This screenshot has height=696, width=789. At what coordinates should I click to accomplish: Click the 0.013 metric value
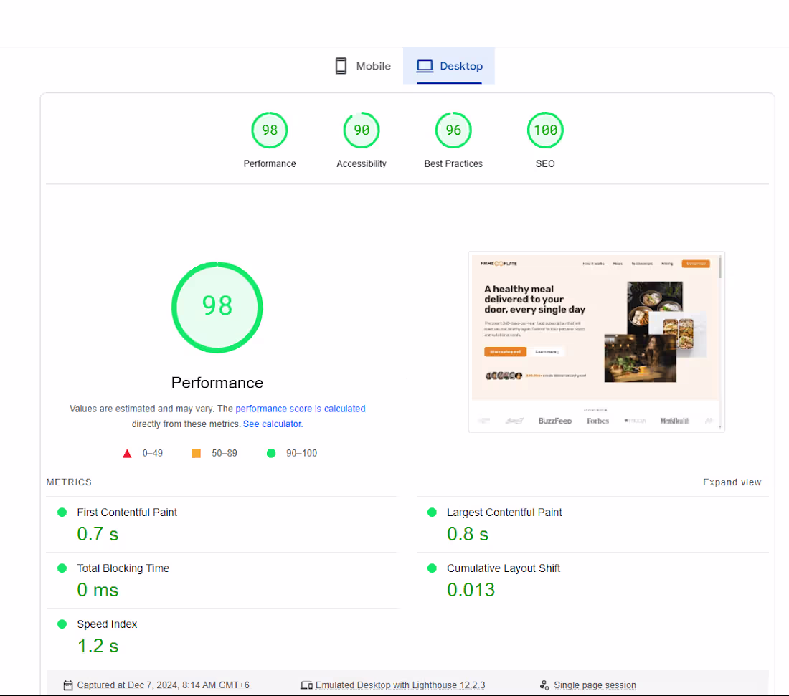point(471,590)
